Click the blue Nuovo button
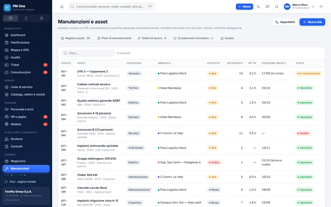The height and width of the screenshot is (207, 331). (245, 7)
